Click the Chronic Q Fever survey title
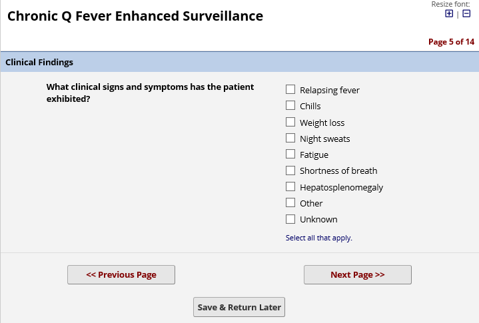479x323 pixels. pos(135,16)
